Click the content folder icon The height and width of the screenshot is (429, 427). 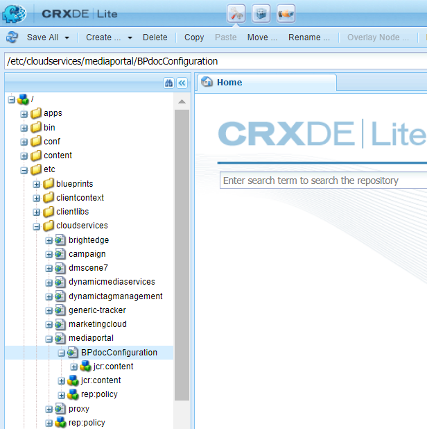click(36, 155)
